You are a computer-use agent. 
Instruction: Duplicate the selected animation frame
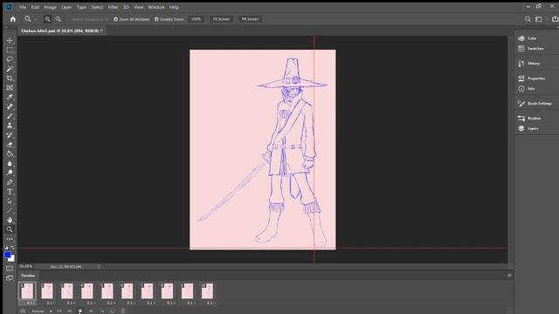113,311
